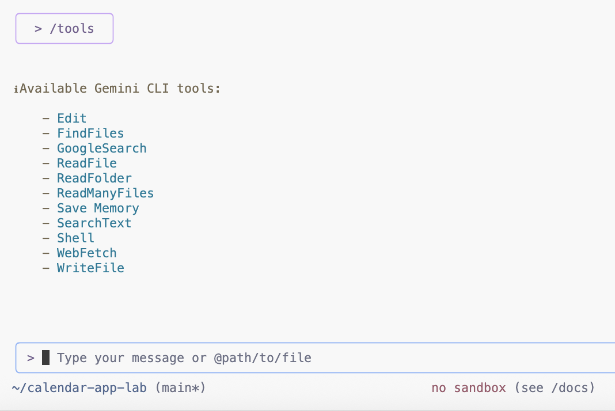Viewport: 615px width, 411px height.
Task: Click the (main*) git branch indicator
Action: click(x=180, y=388)
